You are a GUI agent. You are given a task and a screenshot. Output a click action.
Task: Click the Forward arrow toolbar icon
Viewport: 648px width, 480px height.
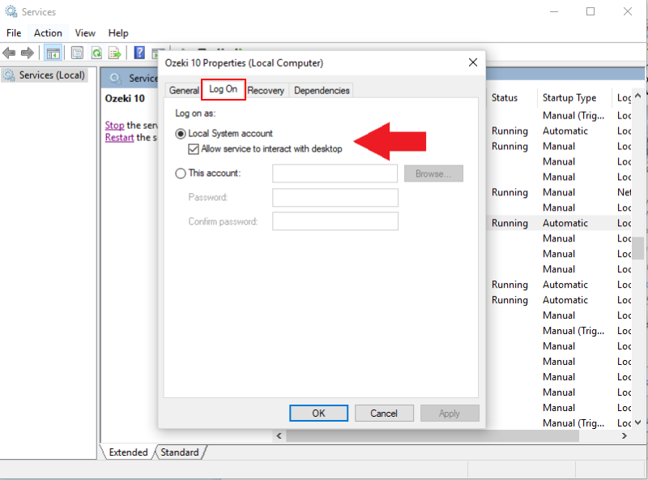28,53
